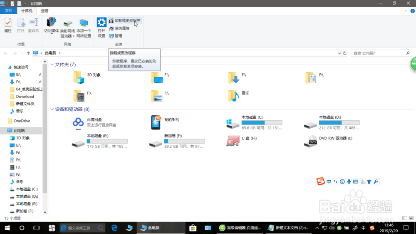This screenshot has height=234, width=416.
Task: Click the Sogou microphone voice input icon
Action: coord(349,182)
